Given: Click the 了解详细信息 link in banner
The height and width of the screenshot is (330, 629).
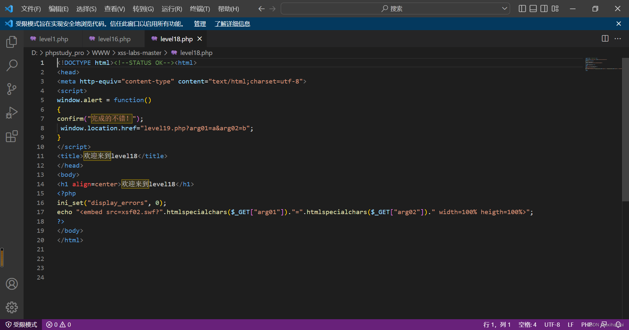Looking at the screenshot, I should click(x=232, y=24).
